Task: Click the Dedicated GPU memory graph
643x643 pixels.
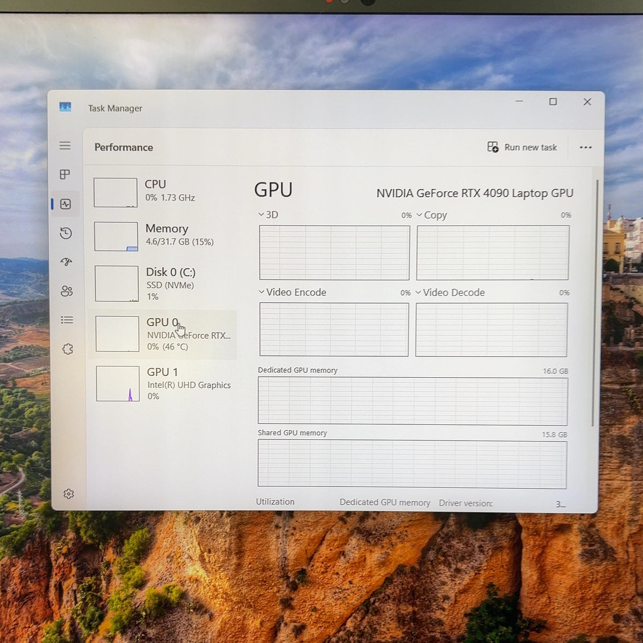Action: [x=413, y=401]
